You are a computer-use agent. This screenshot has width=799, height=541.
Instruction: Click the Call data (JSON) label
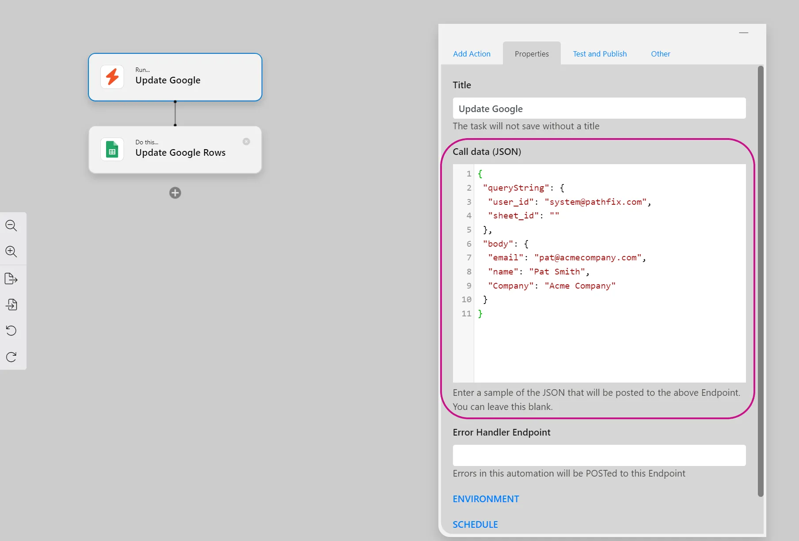[x=487, y=152]
